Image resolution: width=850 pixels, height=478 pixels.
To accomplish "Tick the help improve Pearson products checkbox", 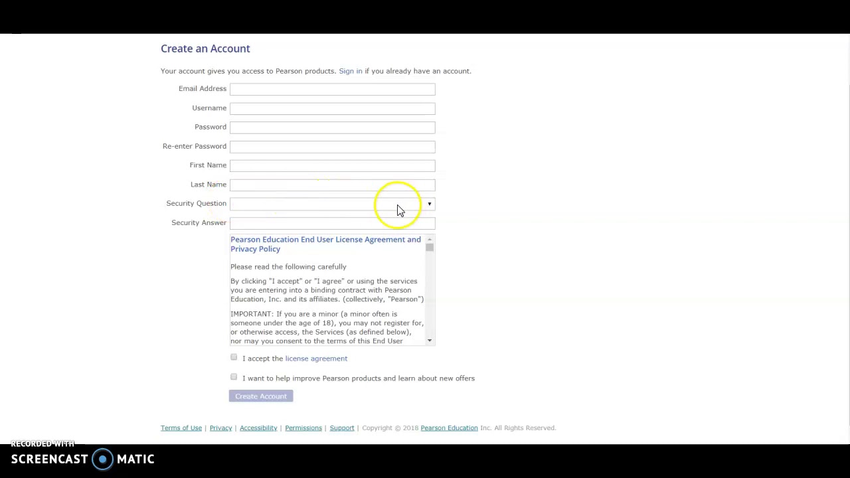I will [234, 377].
